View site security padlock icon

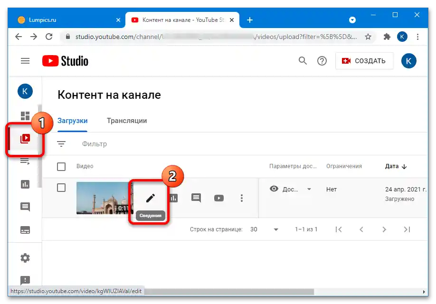[67, 37]
